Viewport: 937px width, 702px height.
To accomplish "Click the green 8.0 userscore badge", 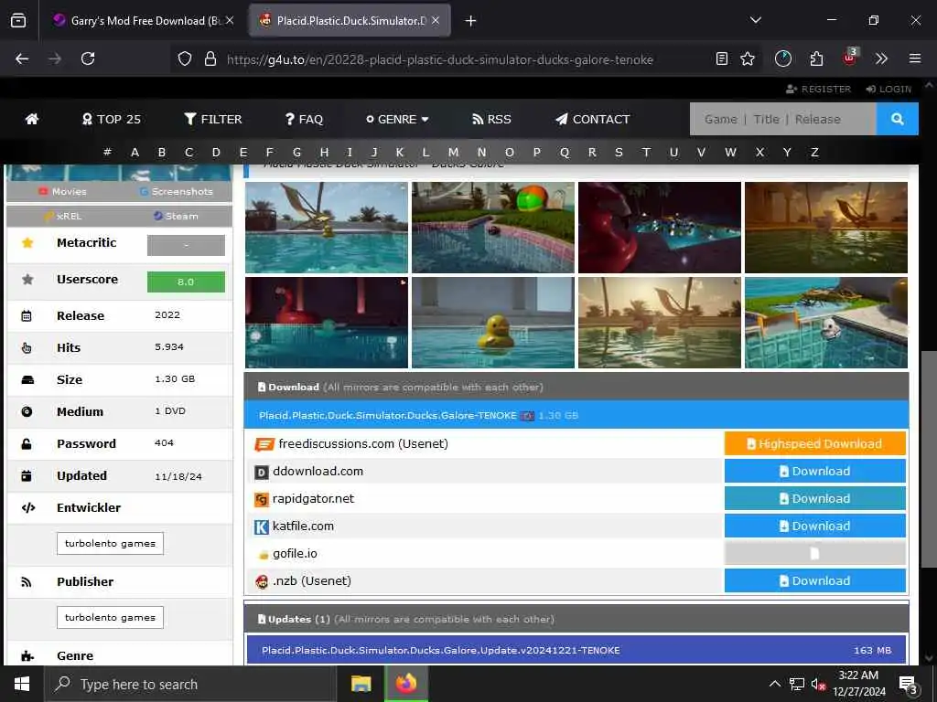I will pyautogui.click(x=186, y=282).
